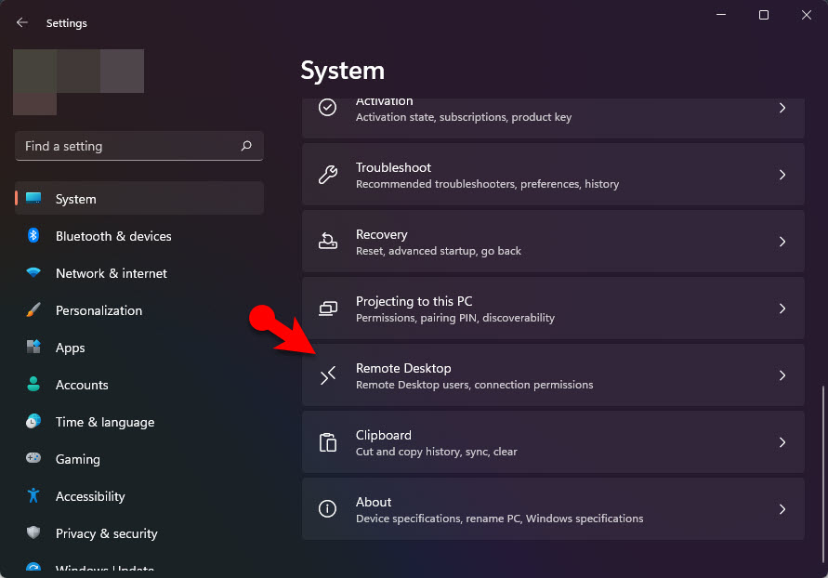Click the Apps icon in the sidebar
The height and width of the screenshot is (578, 828).
(x=33, y=347)
